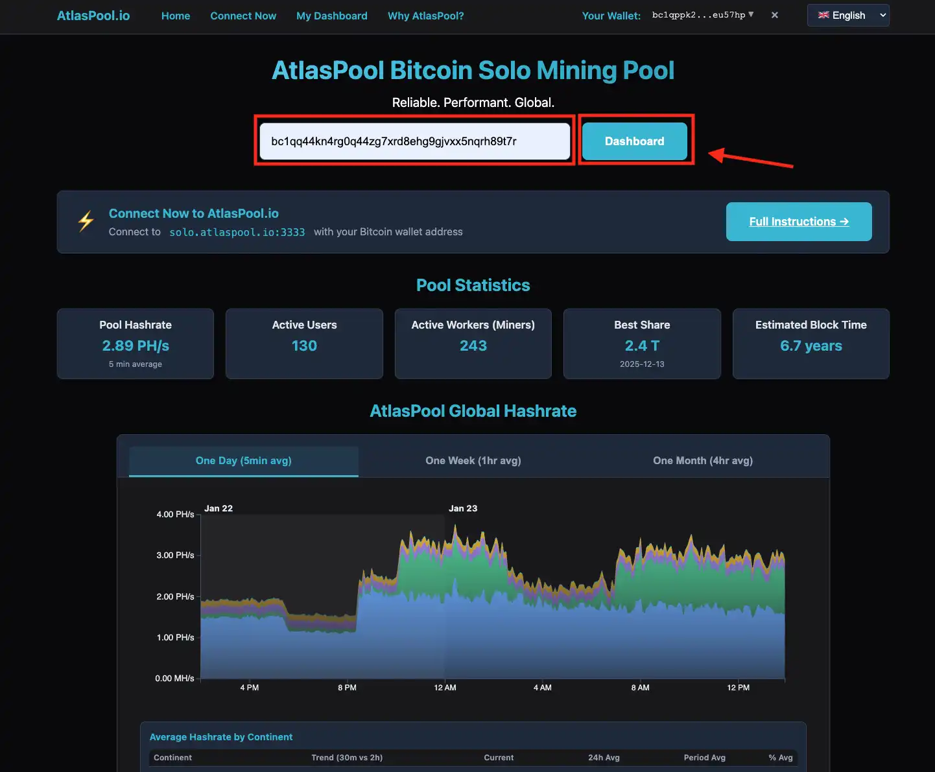The height and width of the screenshot is (772, 935).
Task: Click the solo.atlaspool.io:3333 server address
Action: coord(237,232)
